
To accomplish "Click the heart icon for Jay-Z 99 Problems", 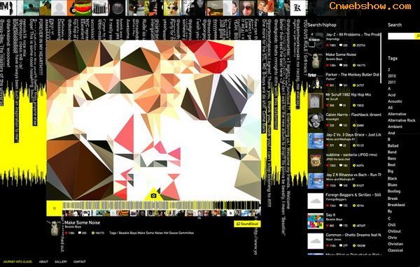I will click(x=328, y=45).
